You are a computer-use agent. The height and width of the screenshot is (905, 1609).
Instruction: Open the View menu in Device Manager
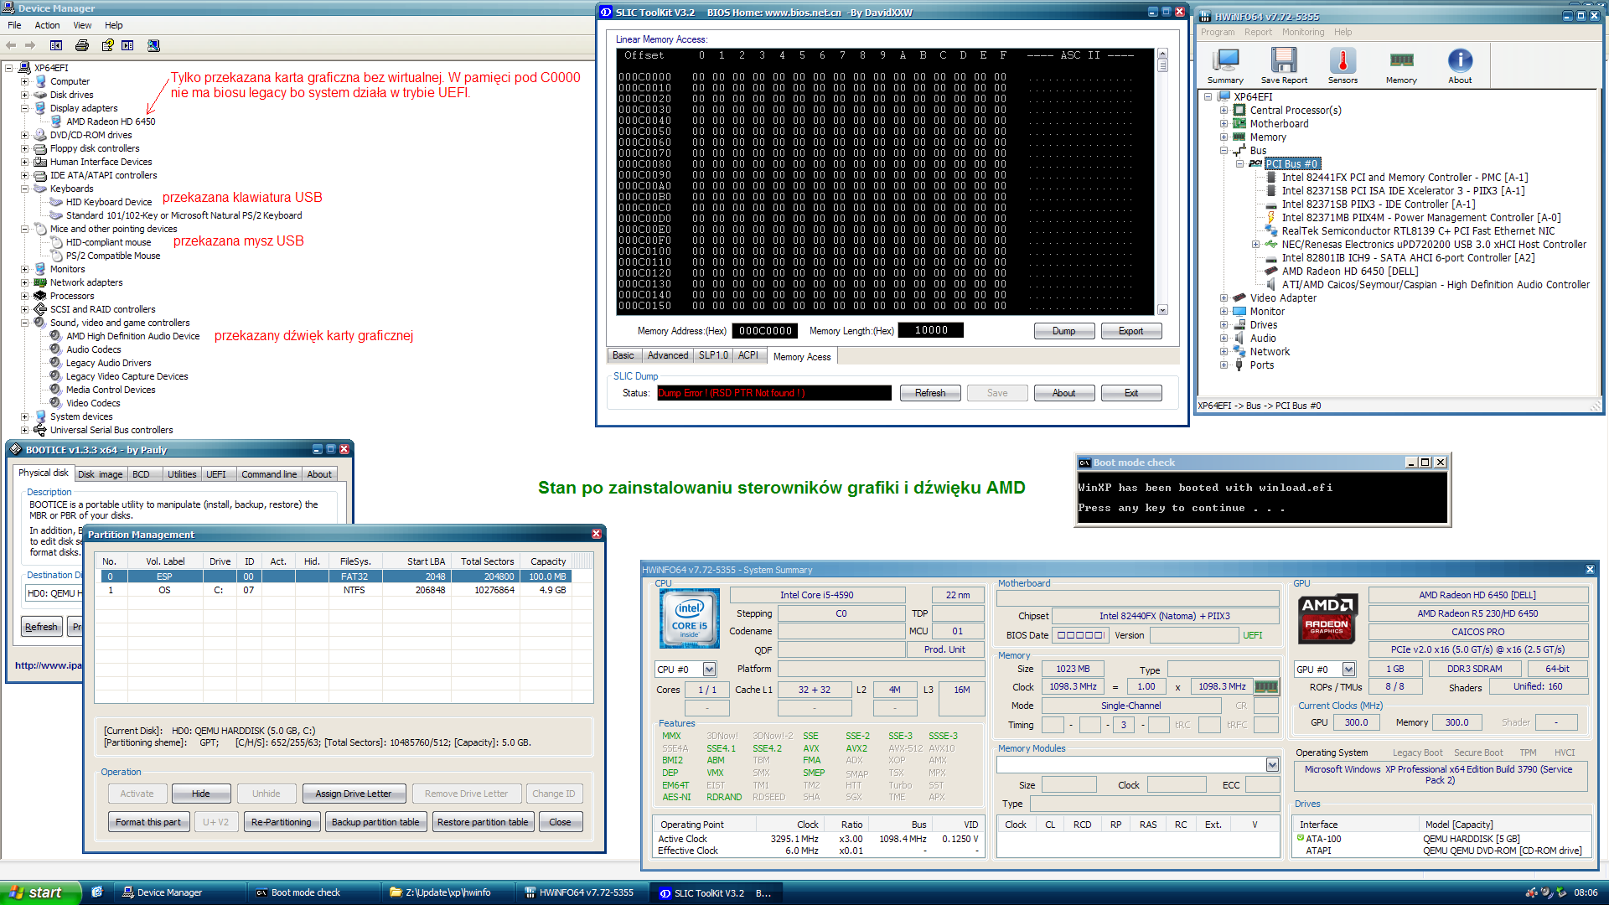pos(82,25)
